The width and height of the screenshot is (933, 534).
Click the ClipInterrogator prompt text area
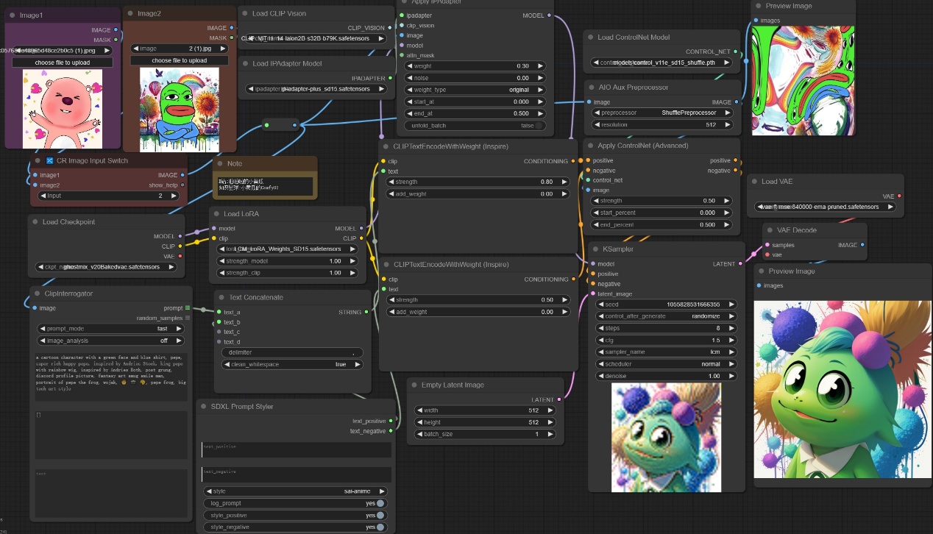[110, 377]
